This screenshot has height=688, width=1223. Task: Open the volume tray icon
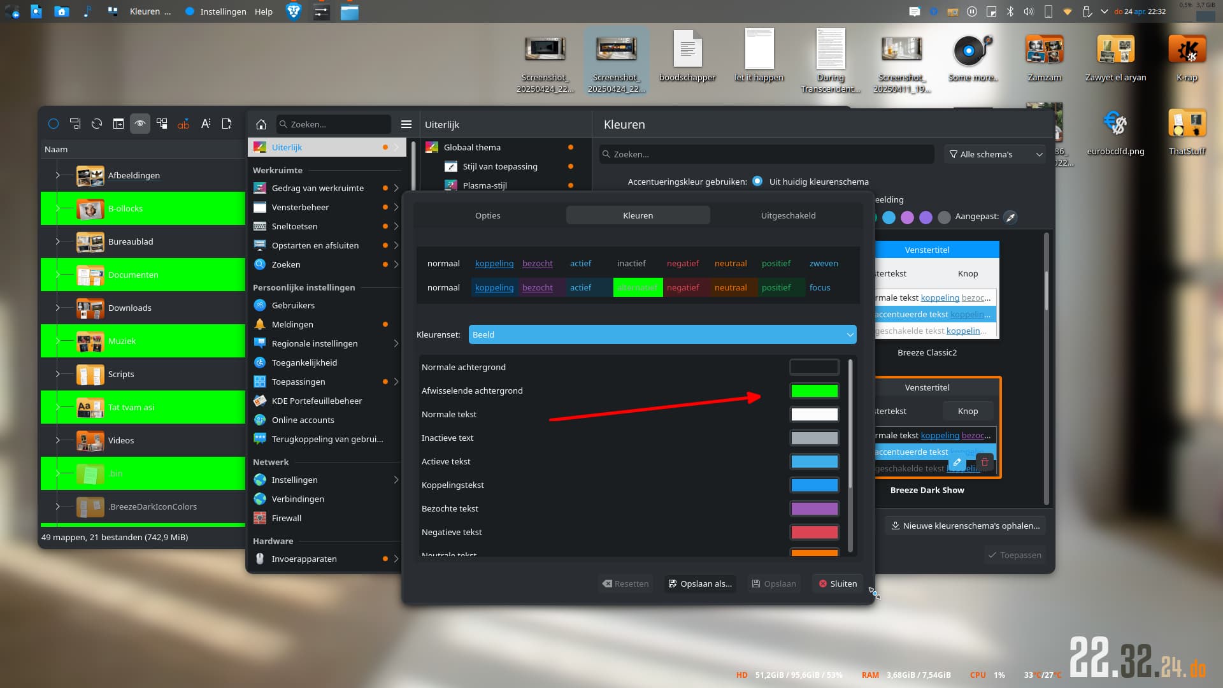[1029, 11]
